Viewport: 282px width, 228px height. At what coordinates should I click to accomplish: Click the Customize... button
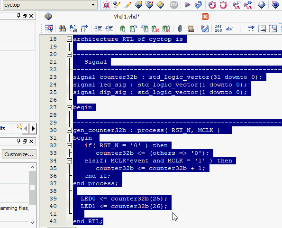tap(19, 154)
